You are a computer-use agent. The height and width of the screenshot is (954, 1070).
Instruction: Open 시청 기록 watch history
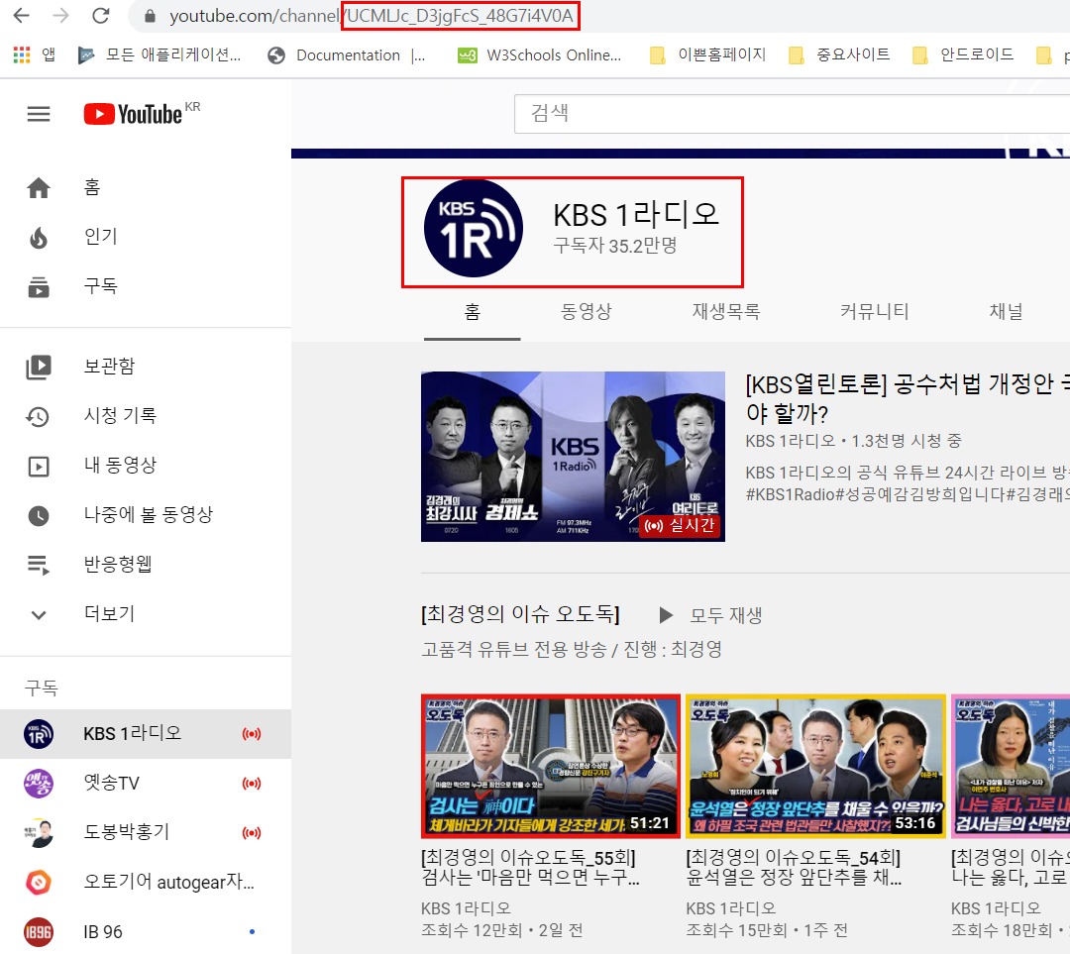pyautogui.click(x=146, y=416)
